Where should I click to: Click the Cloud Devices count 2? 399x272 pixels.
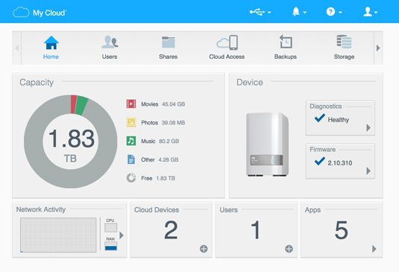pos(171,230)
